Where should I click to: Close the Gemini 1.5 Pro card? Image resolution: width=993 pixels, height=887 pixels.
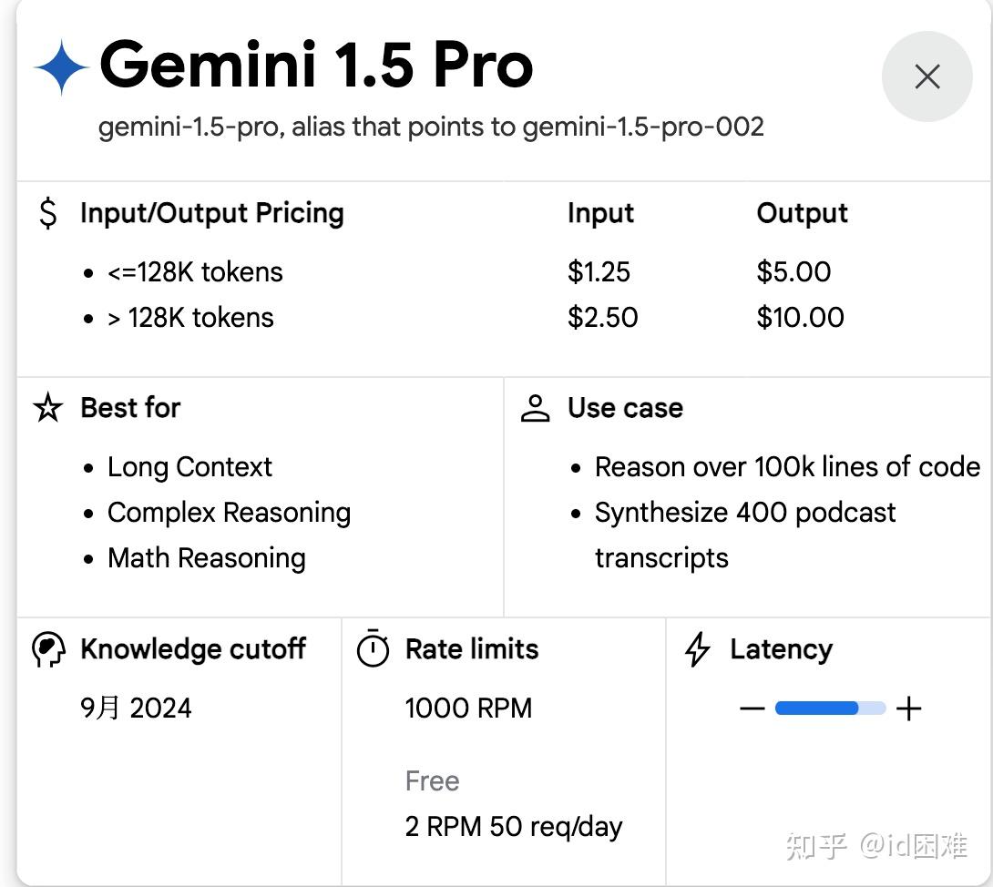[x=926, y=76]
